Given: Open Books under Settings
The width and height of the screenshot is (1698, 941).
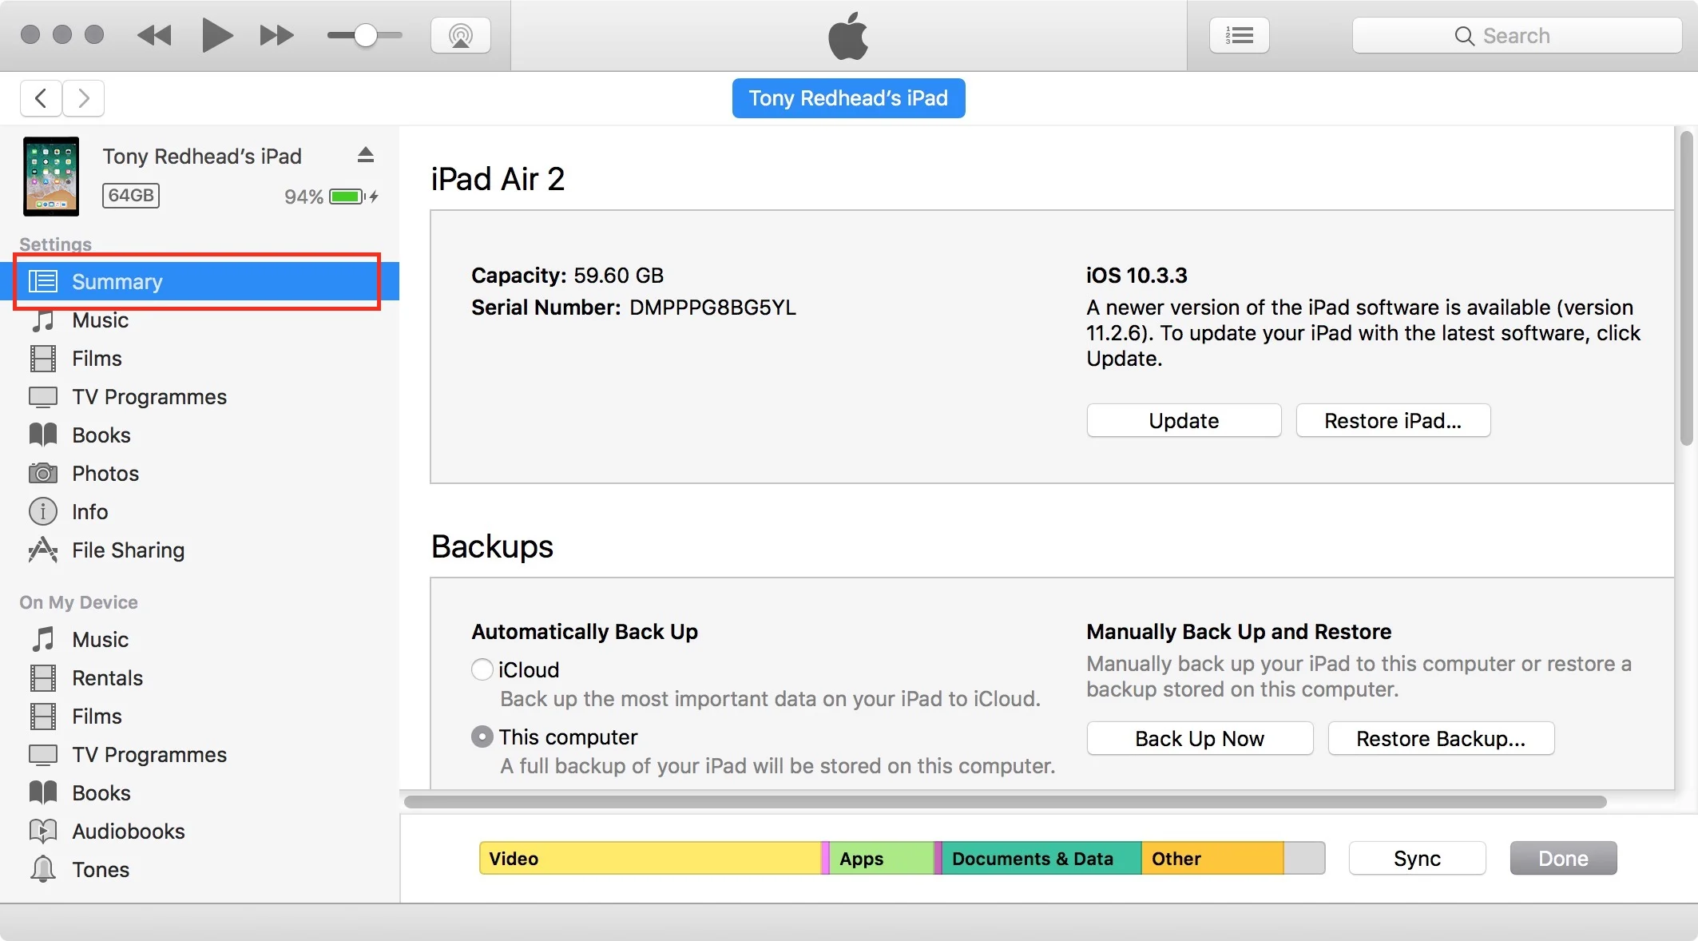Looking at the screenshot, I should [x=200, y=435].
